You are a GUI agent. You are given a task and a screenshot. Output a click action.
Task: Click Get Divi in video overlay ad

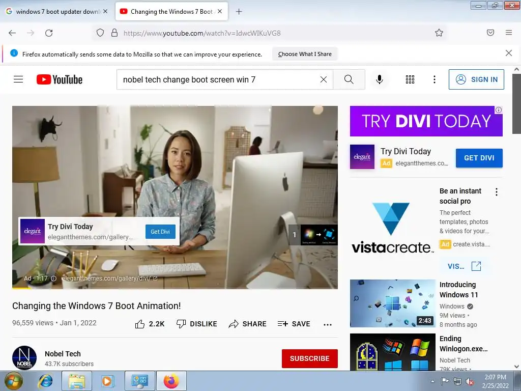160,232
